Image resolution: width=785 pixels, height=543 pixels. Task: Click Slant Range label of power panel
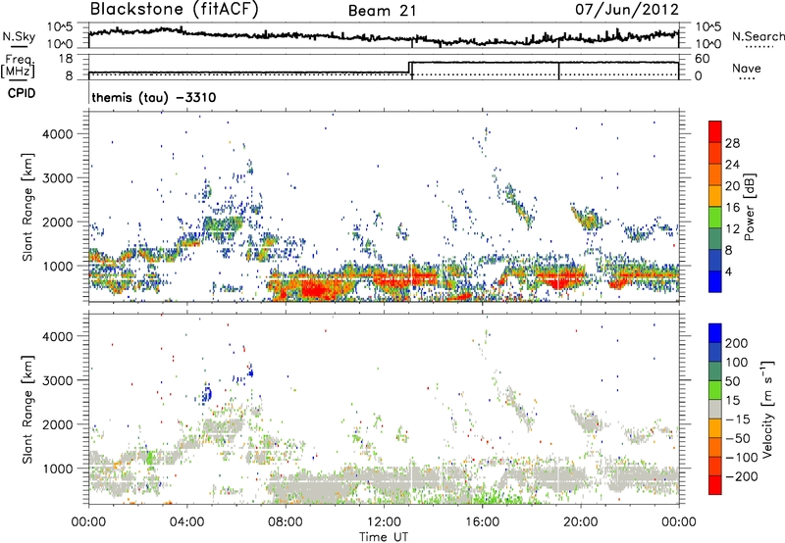27,207
